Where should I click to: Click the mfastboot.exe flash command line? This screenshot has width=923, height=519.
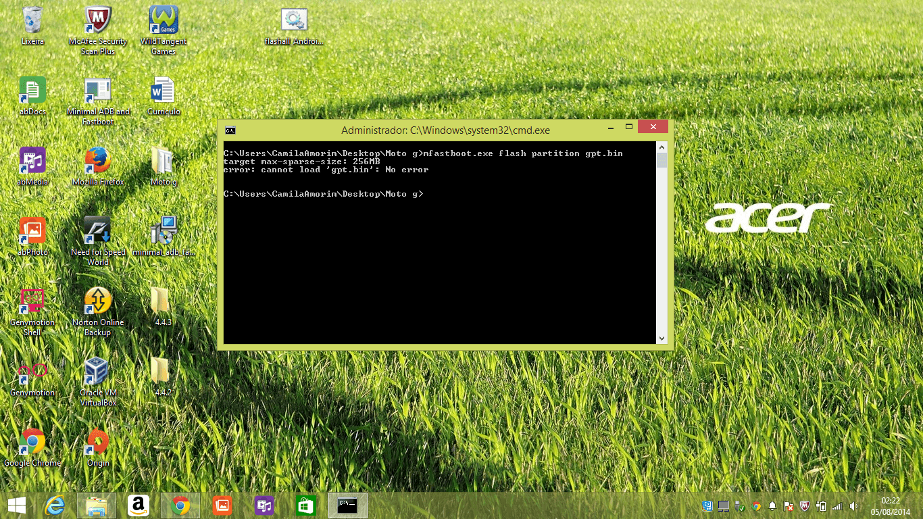pos(423,153)
